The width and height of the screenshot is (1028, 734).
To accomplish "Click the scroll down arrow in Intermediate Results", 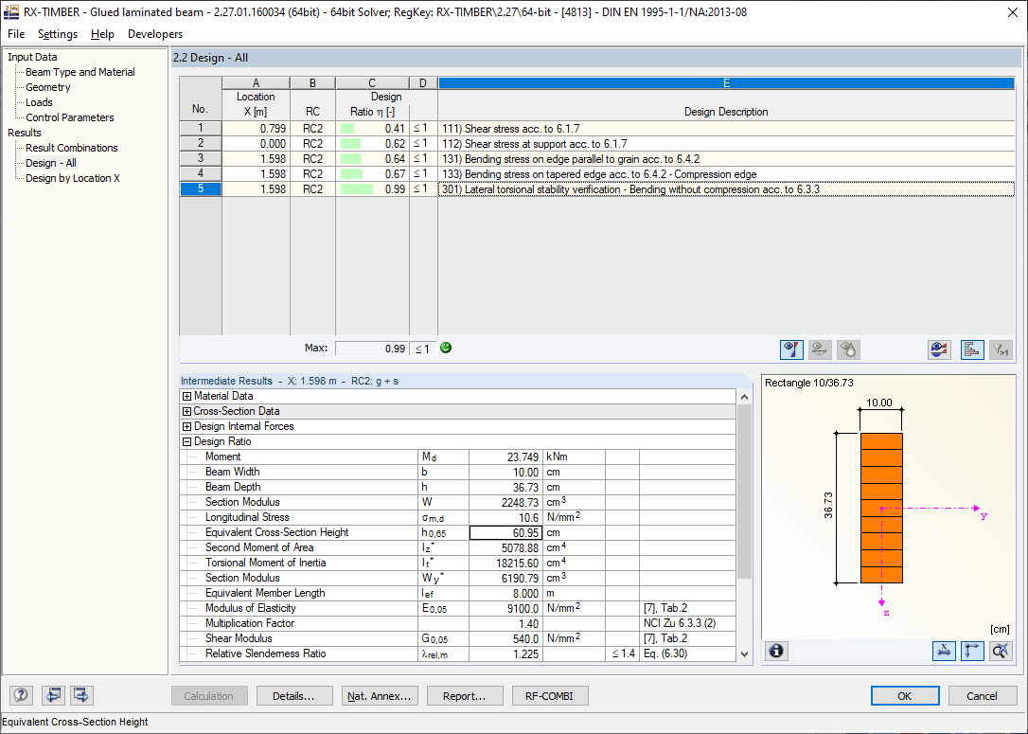I will (744, 654).
